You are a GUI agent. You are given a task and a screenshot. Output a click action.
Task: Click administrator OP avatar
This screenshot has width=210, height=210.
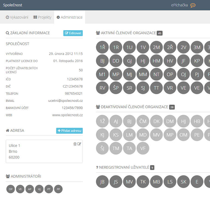pyautogui.click(x=11, y=189)
